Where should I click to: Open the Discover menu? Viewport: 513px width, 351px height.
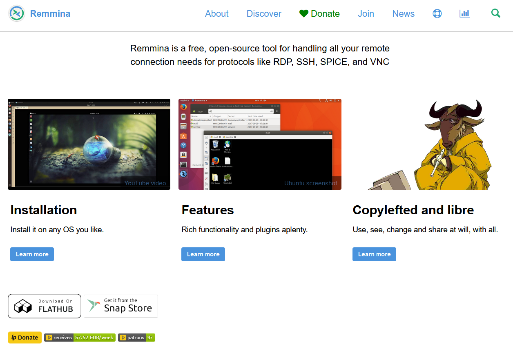(x=264, y=13)
